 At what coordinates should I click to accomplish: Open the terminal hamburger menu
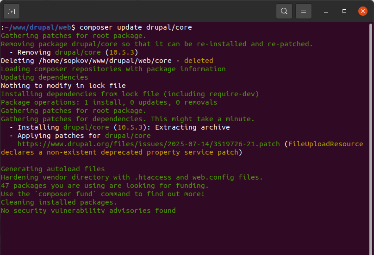coord(303,11)
